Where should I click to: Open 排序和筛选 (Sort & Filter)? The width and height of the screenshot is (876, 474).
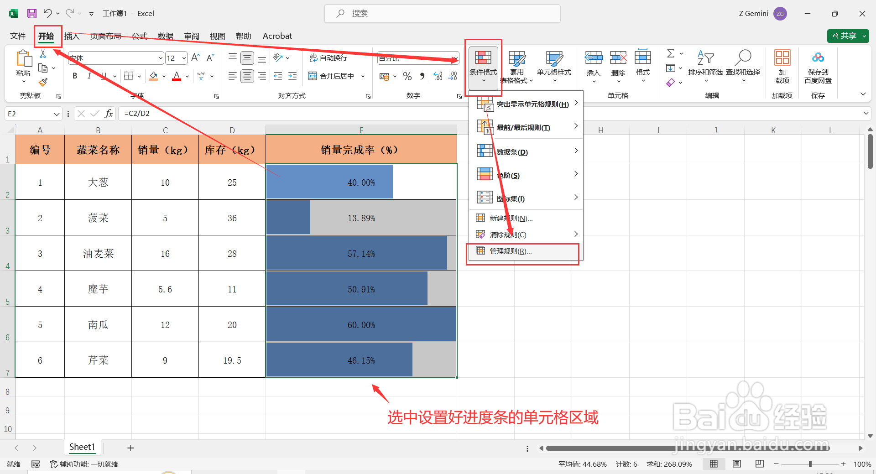(705, 66)
